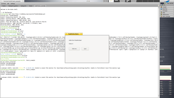Open the Edit menu
Screen dimensions: 174x98
(8, 4)
